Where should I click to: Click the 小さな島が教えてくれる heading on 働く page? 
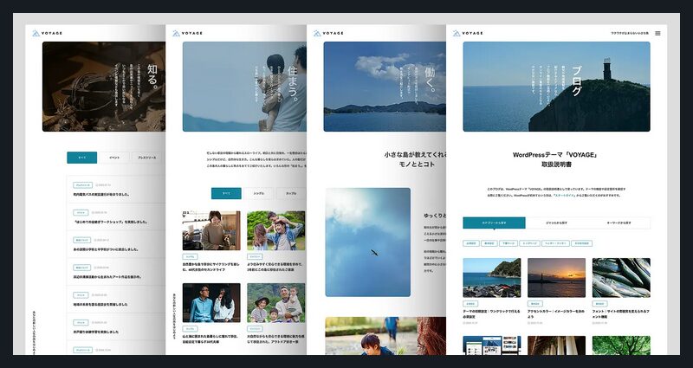click(x=415, y=159)
